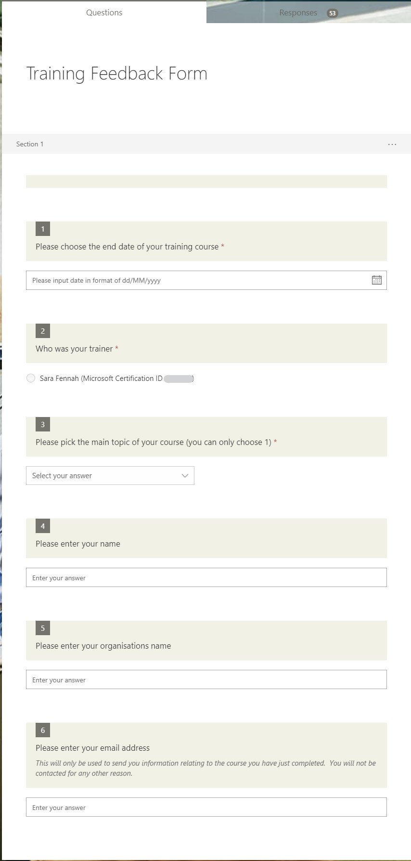Switch to the Questions tab

(x=104, y=13)
